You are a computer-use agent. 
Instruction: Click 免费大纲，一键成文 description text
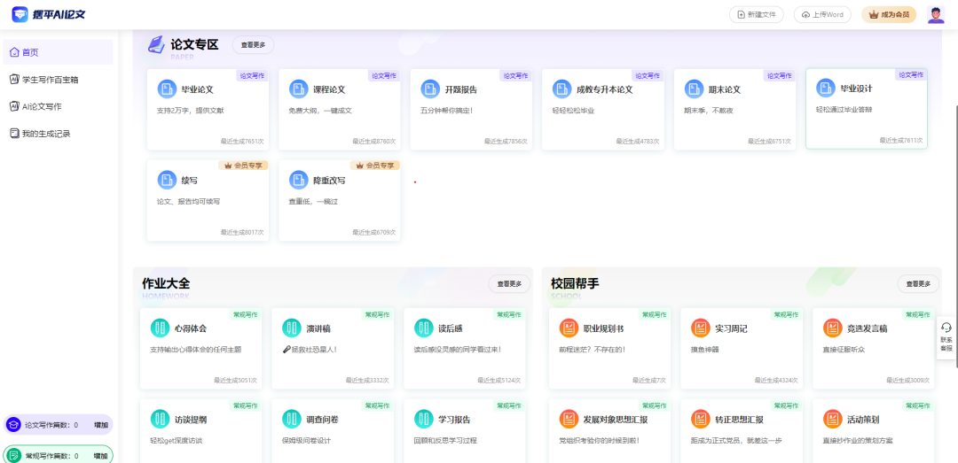point(320,111)
